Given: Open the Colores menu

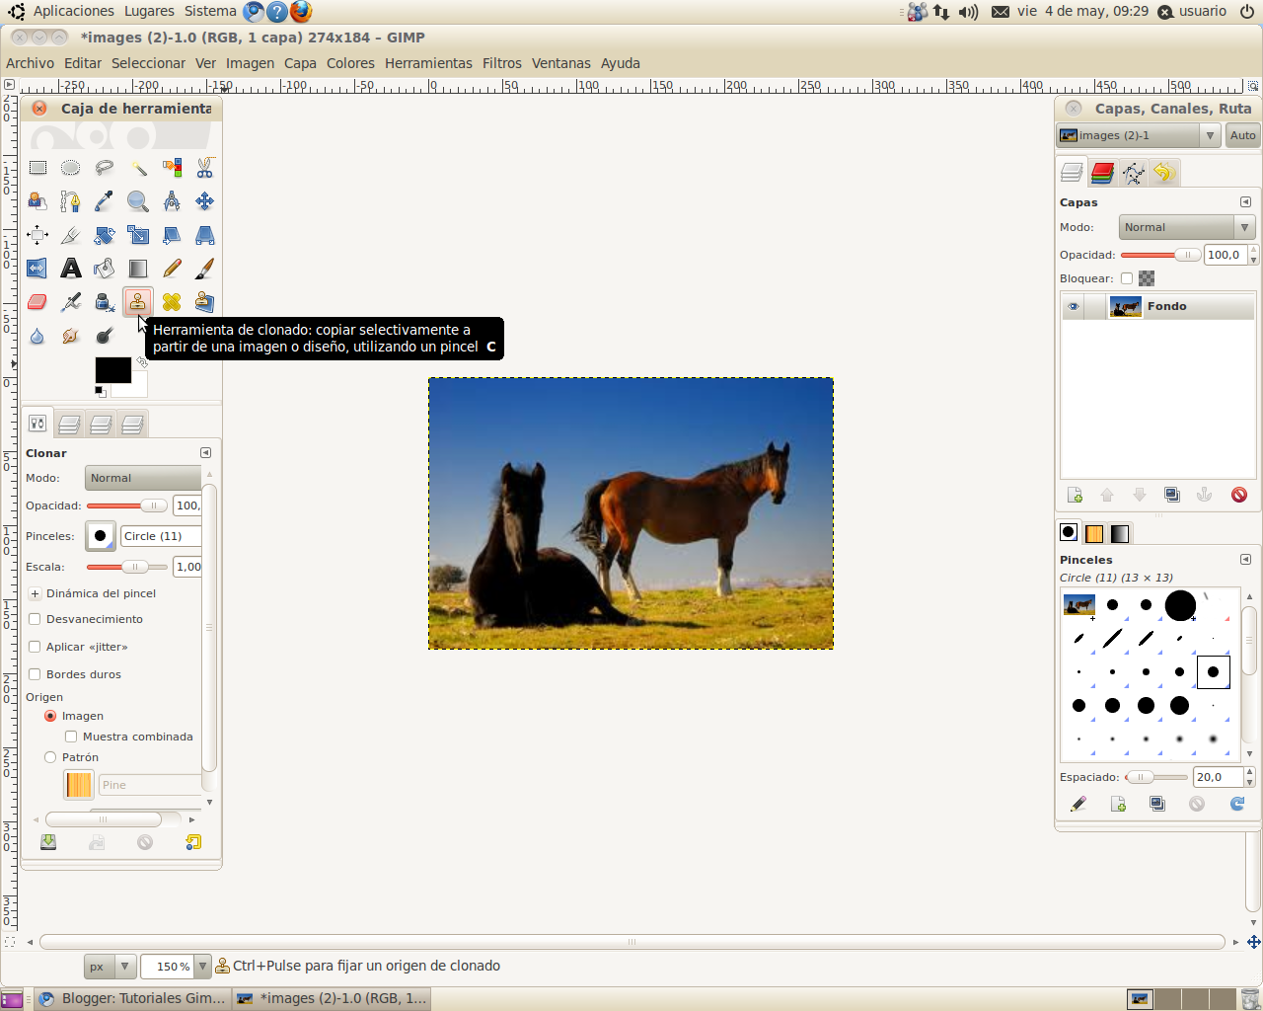Looking at the screenshot, I should 350,63.
